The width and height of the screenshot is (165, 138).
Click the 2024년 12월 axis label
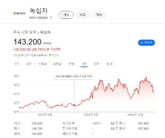pyautogui.click(x=135, y=115)
